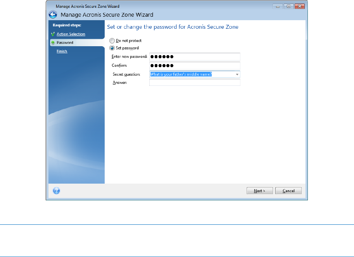Click the Answer input field
354x257 pixels.
pyautogui.click(x=195, y=83)
